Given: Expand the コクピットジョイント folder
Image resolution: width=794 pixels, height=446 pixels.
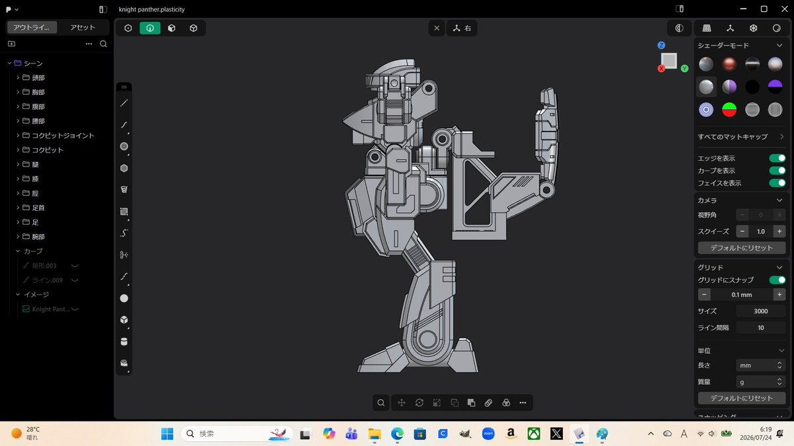Looking at the screenshot, I should (x=18, y=135).
